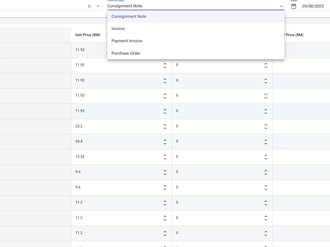Click the quantity 0 in the 13.52 row
The height and width of the screenshot is (247, 330).
177,157
